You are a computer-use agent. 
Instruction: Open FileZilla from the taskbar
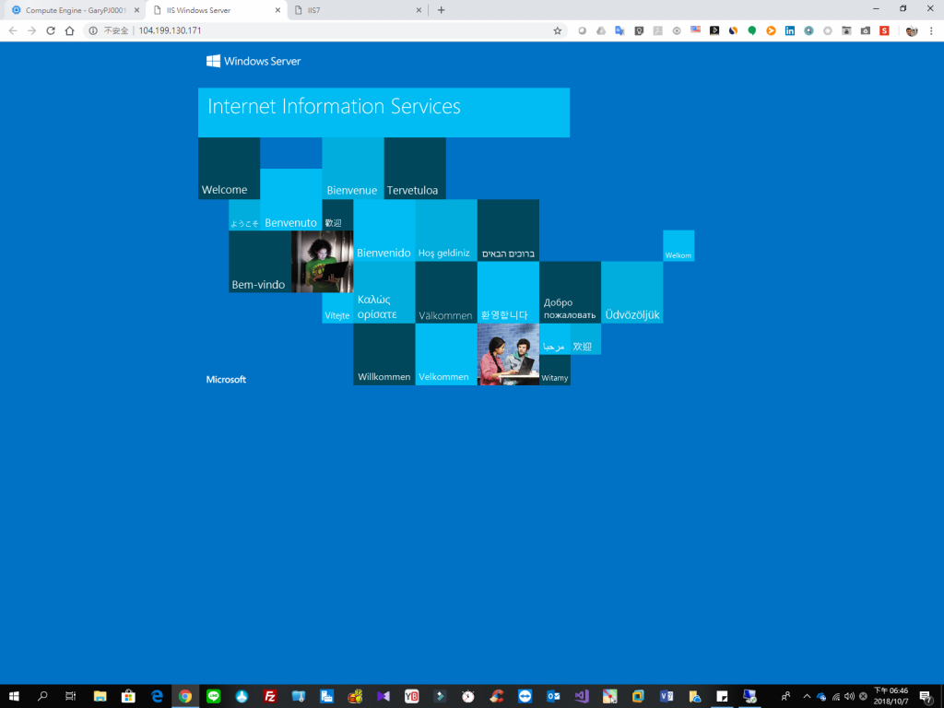[x=270, y=696]
